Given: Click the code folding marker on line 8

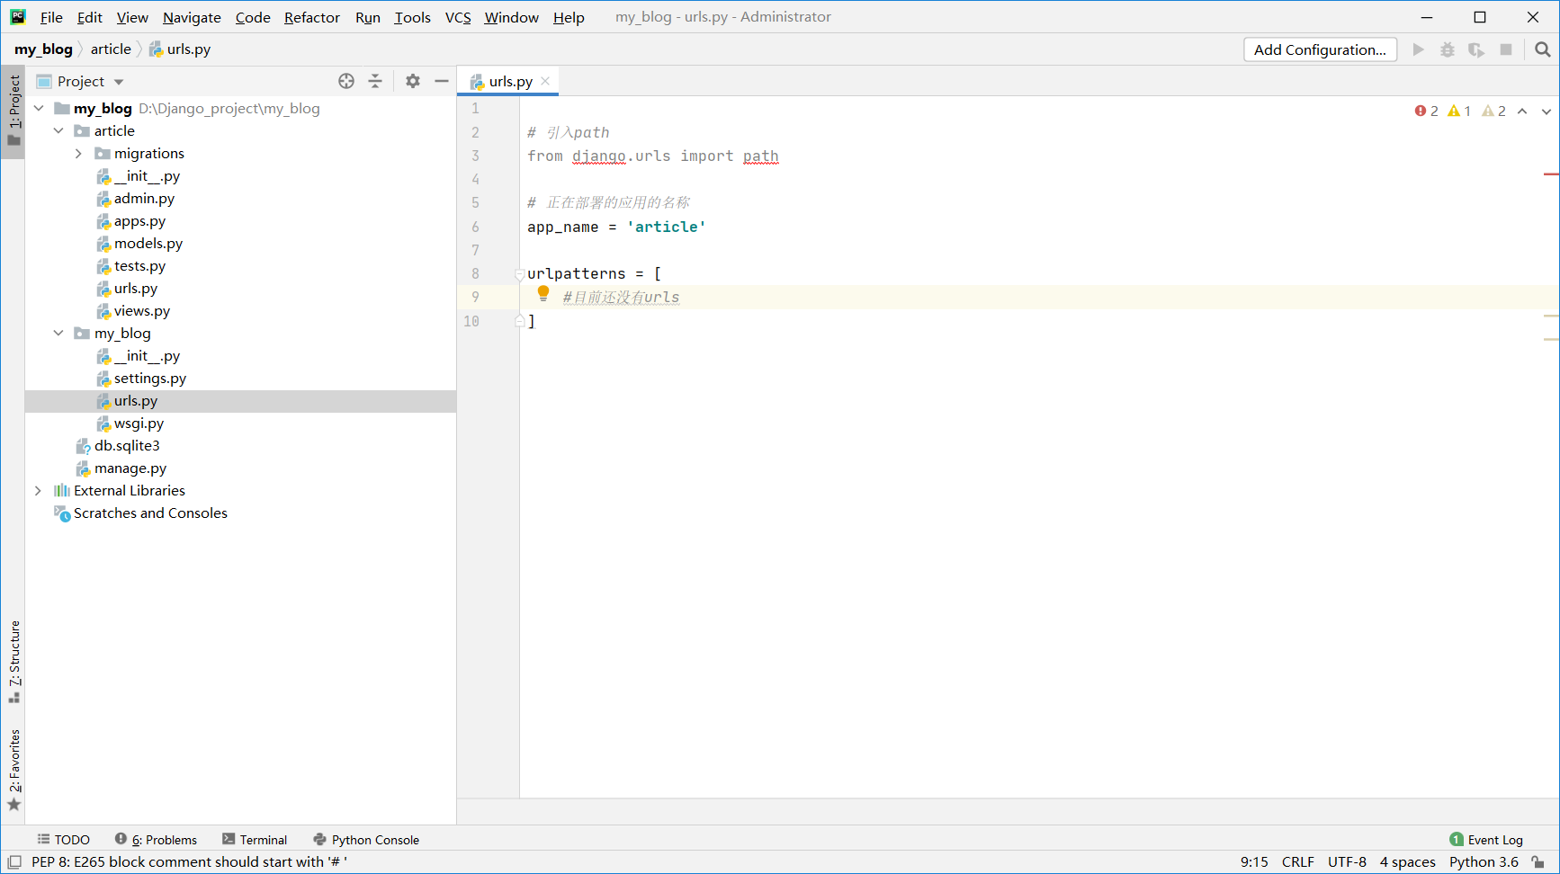Looking at the screenshot, I should pos(520,274).
